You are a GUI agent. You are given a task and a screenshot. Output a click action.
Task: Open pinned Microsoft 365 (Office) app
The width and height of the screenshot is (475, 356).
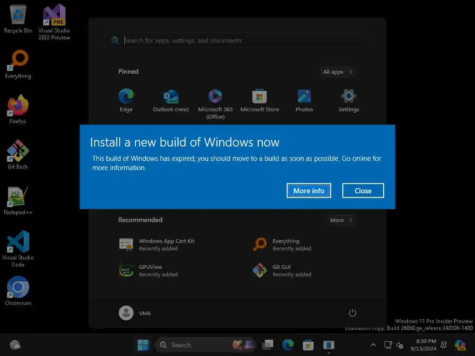[215, 104]
